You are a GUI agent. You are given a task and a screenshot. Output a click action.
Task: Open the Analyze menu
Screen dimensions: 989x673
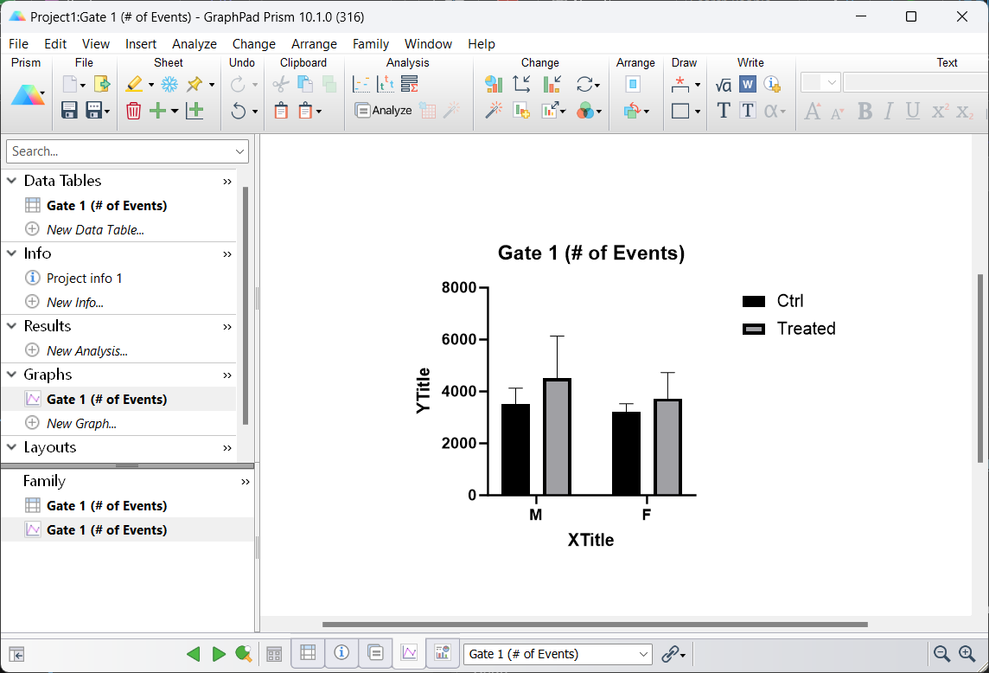coord(195,44)
